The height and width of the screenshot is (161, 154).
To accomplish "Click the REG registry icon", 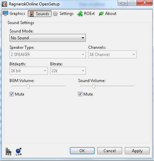I will click(8, 152).
